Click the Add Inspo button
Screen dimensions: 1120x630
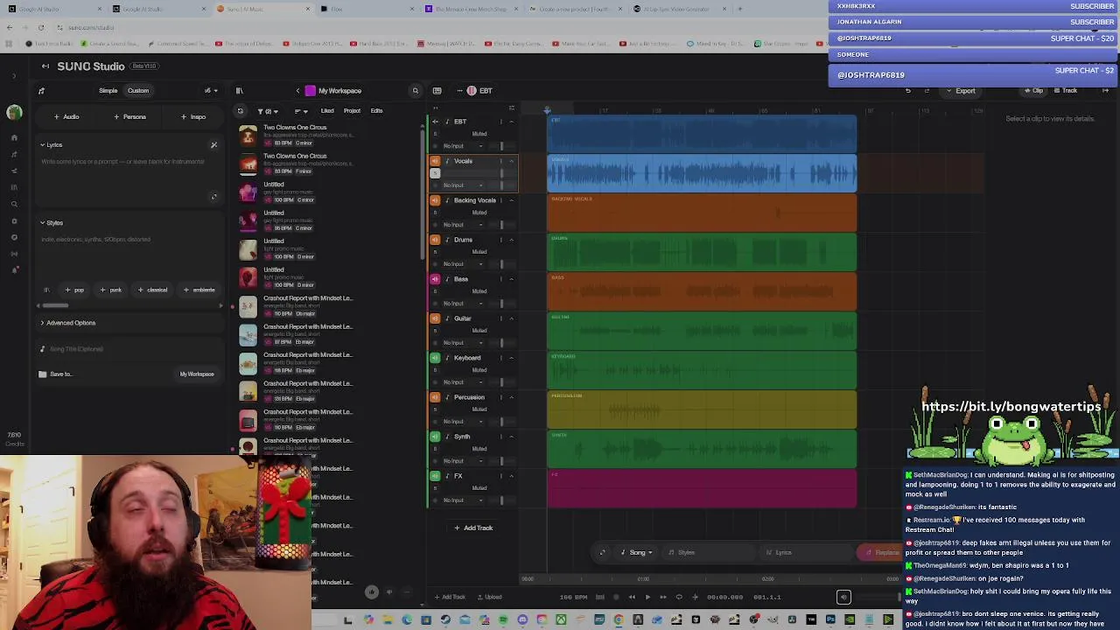click(x=193, y=116)
